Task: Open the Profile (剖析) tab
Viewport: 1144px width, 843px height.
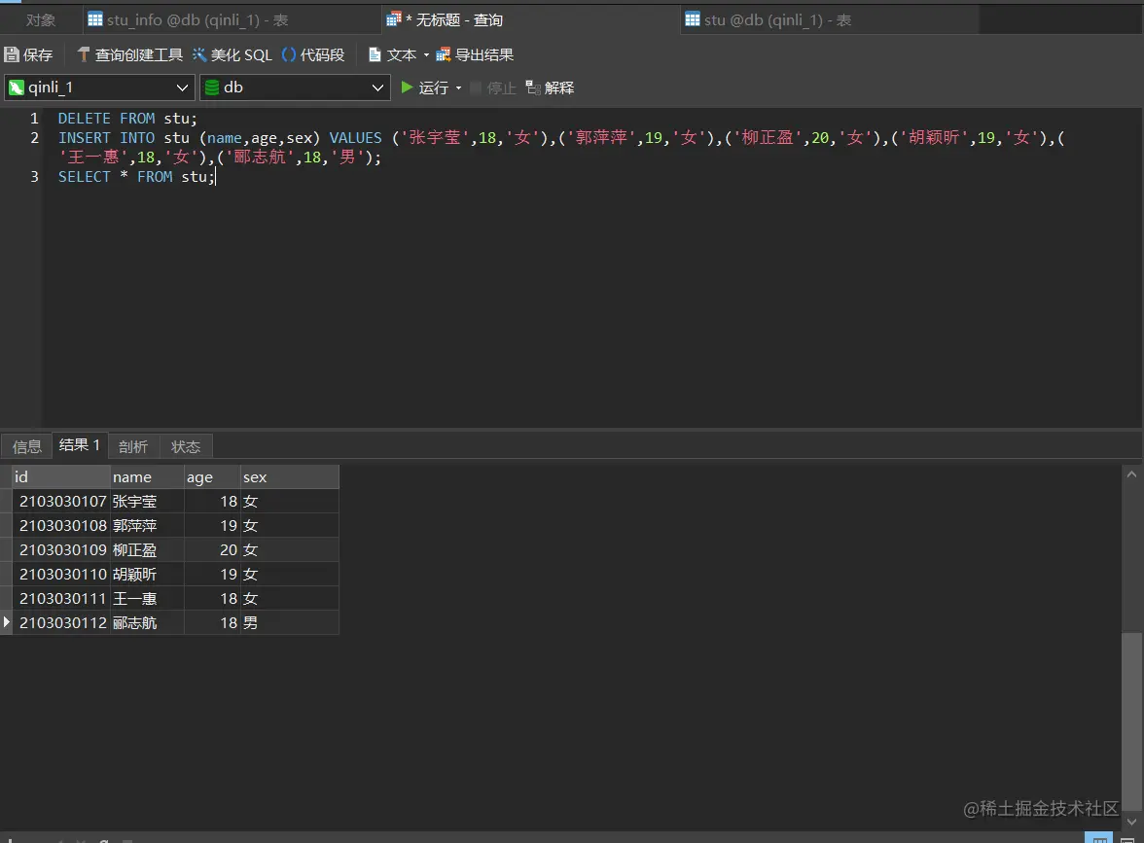Action: (132, 446)
